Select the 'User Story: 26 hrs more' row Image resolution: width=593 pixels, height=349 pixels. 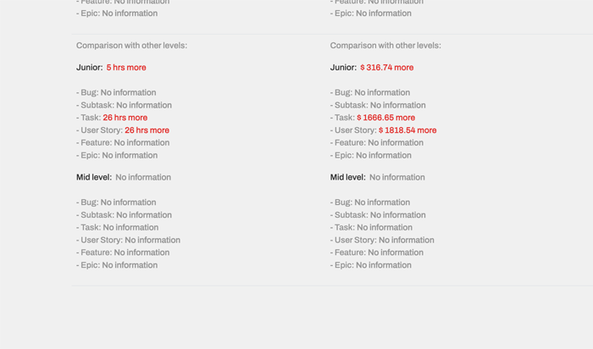[x=123, y=130]
